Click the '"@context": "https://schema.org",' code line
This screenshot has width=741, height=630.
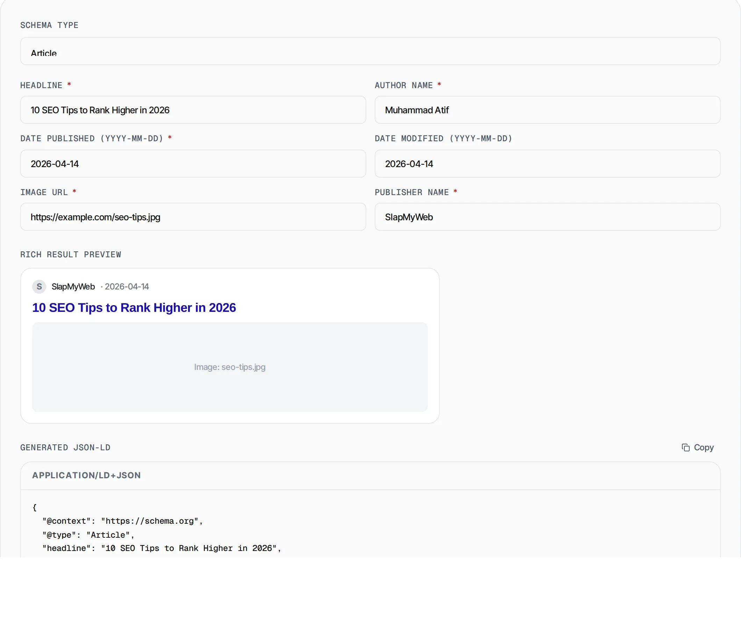[x=122, y=521]
